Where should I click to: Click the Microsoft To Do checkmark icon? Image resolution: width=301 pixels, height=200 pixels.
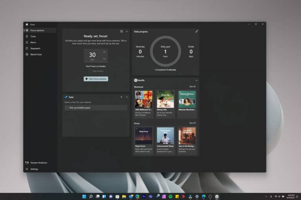(x=66, y=97)
